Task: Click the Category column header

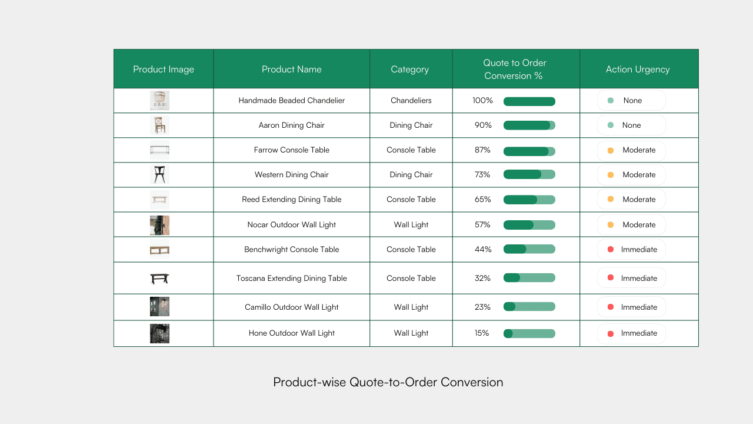Action: [410, 69]
